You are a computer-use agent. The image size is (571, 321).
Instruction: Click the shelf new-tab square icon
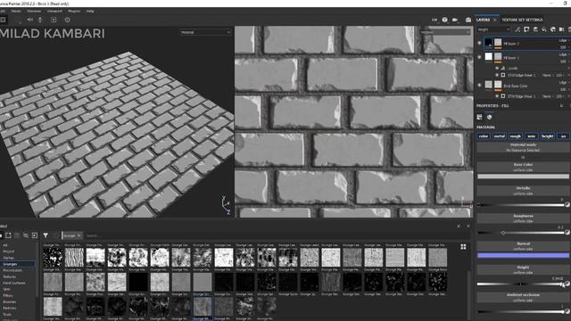tap(8, 235)
